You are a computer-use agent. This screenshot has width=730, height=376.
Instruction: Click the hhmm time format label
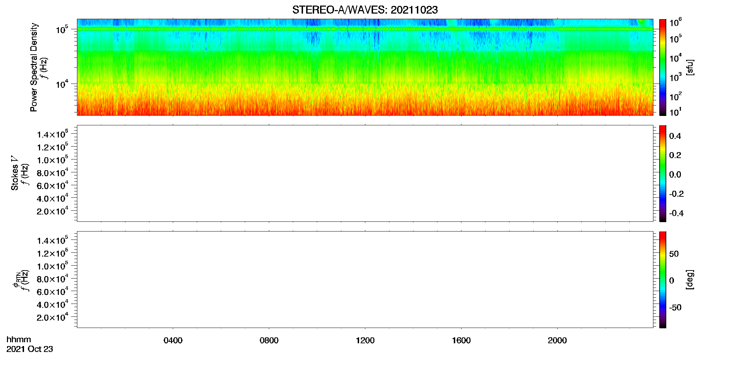(19, 339)
